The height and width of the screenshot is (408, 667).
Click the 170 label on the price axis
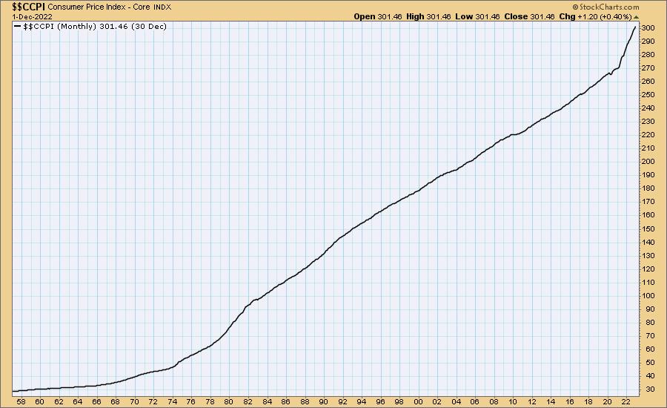click(x=648, y=202)
